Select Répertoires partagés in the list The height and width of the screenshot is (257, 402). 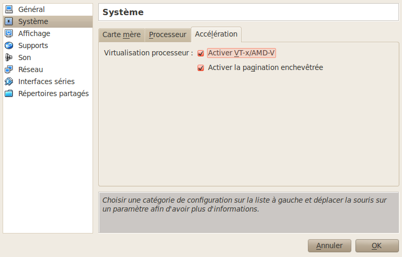53,94
